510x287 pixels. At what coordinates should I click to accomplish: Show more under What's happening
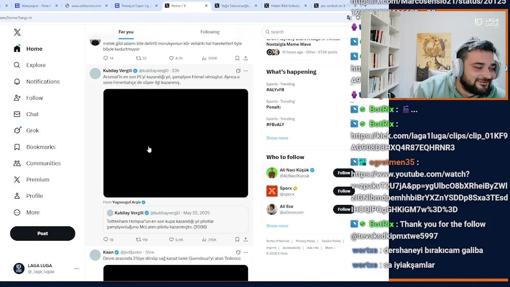click(277, 138)
